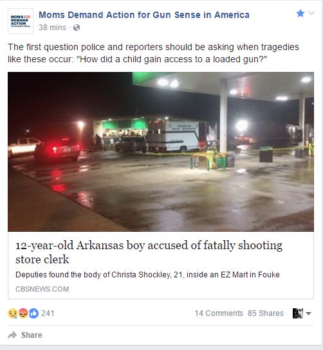Screen dimensions: 323x350
Task: Click the share arrow icon
Action: 12,335
